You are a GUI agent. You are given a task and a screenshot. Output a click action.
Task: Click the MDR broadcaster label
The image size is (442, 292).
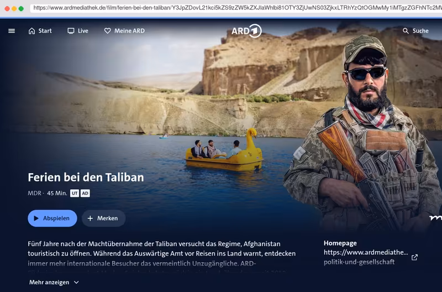pos(34,193)
